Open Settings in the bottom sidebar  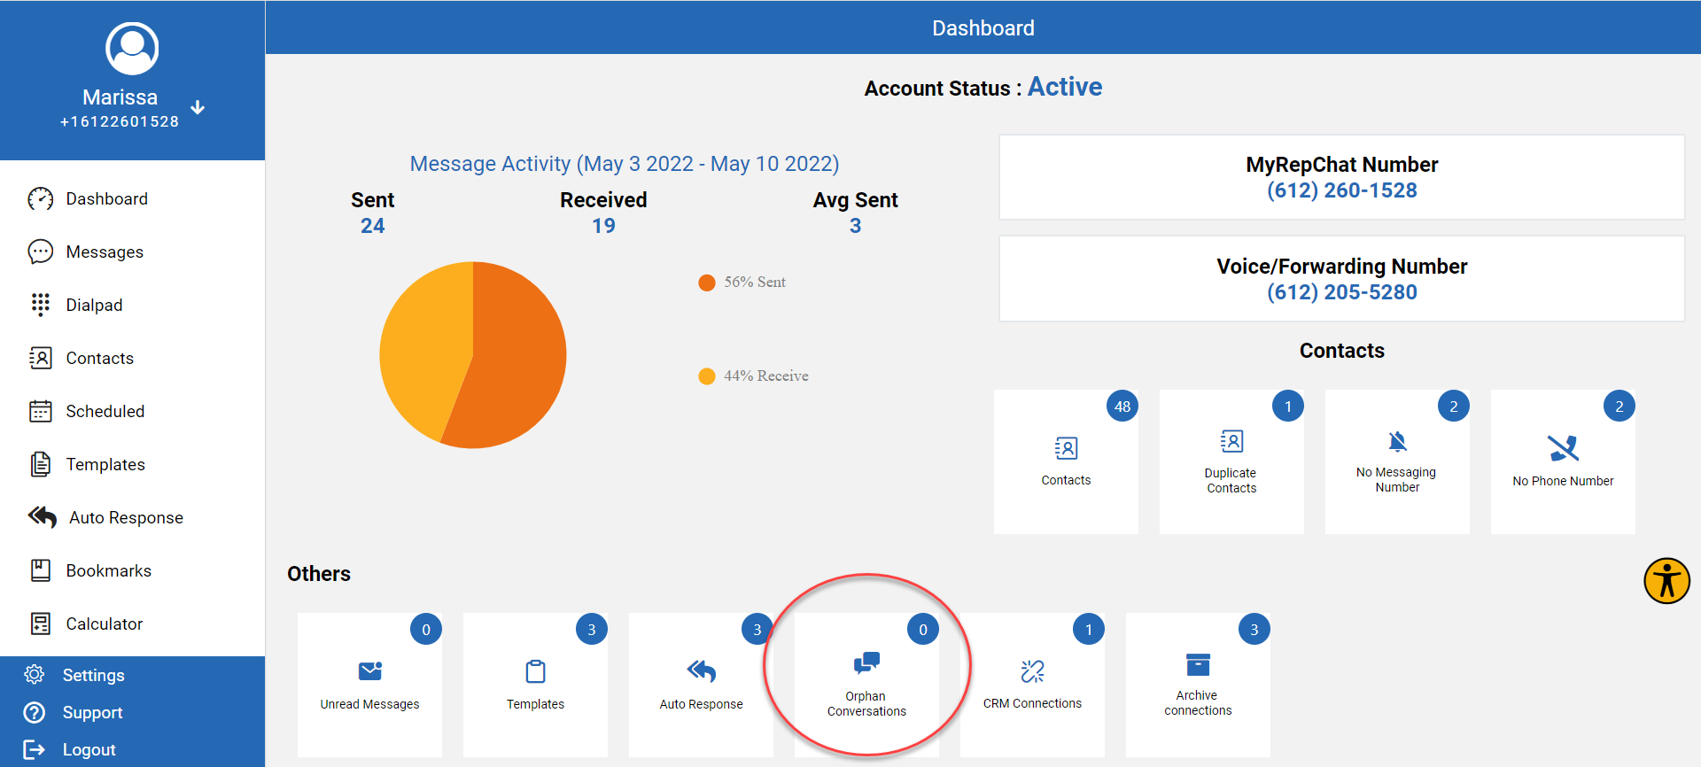(x=93, y=676)
